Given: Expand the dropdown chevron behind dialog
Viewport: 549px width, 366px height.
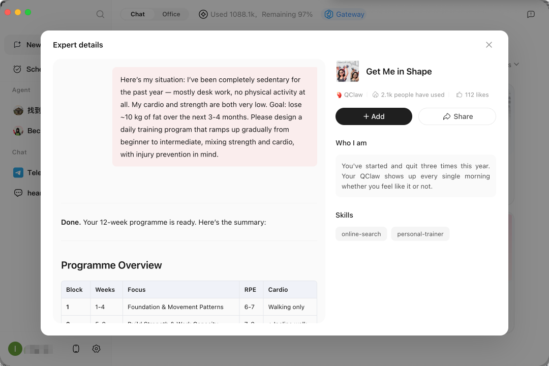Looking at the screenshot, I should coord(516,65).
